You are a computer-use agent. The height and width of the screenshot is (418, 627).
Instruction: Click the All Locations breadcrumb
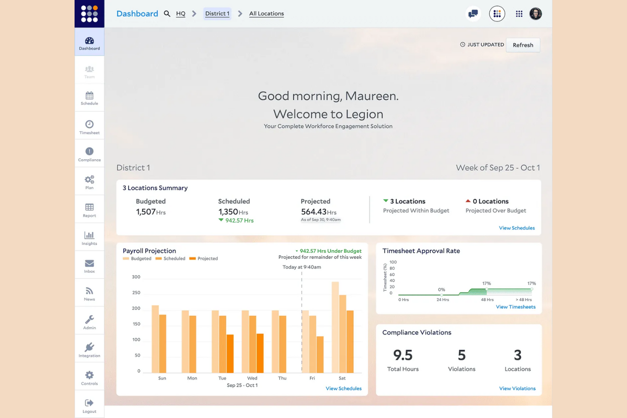266,14
